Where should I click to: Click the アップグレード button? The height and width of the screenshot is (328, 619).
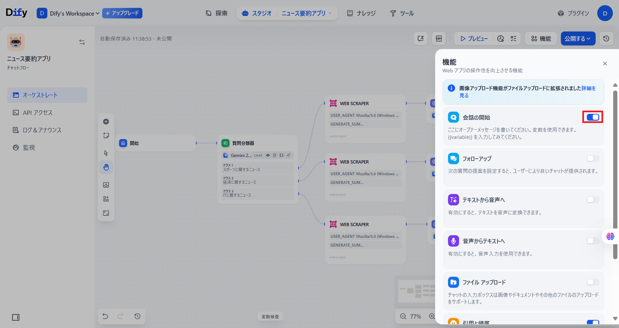[x=122, y=13]
